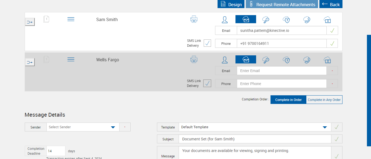Click the printer icon in Sam Smith row
Image resolution: width=371 pixels, height=159 pixels.
[194, 19]
